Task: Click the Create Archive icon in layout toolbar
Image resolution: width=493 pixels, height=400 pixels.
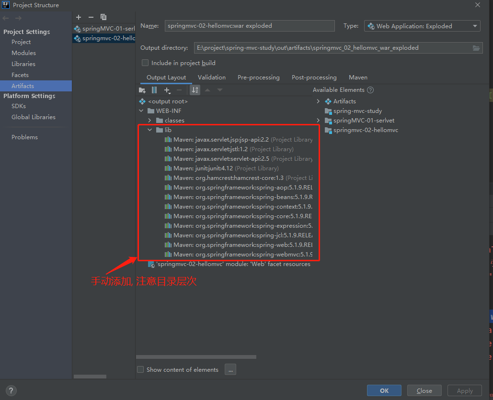Action: click(154, 90)
